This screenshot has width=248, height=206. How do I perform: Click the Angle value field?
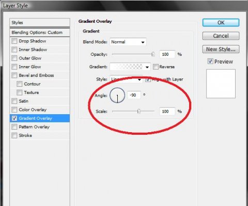[x=134, y=95]
